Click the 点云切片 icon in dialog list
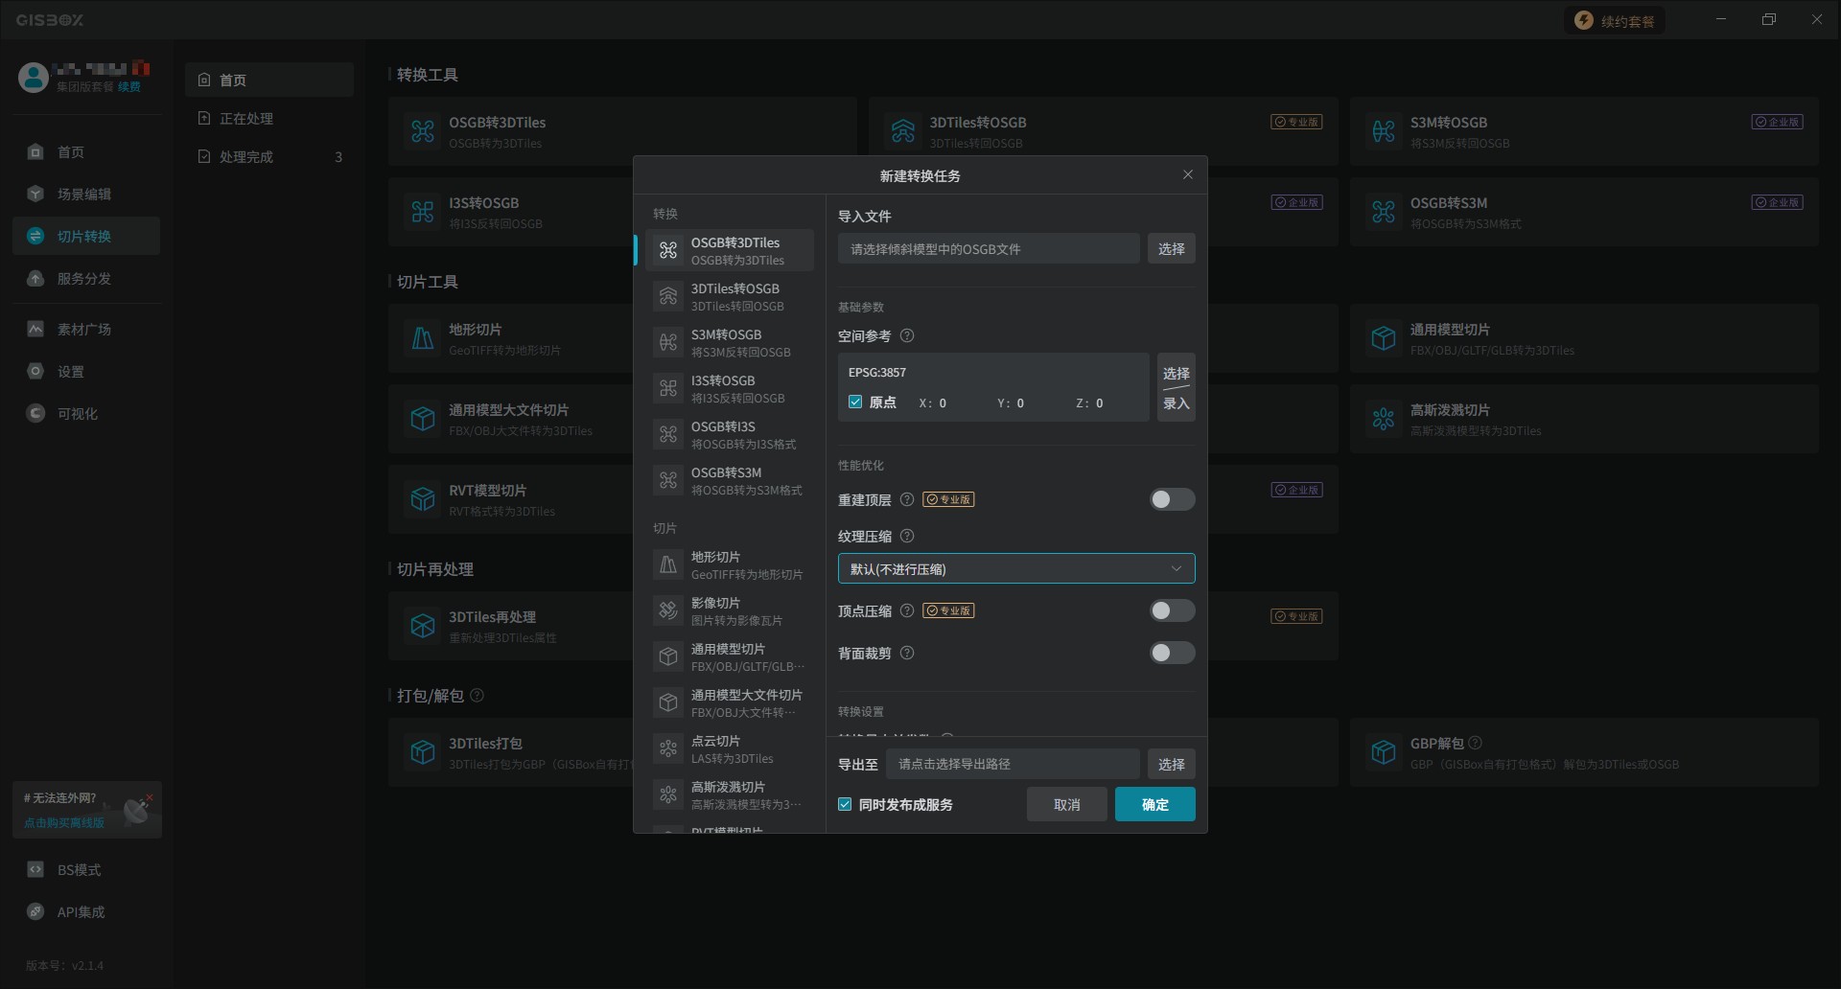Image resolution: width=1841 pixels, height=989 pixels. click(668, 749)
